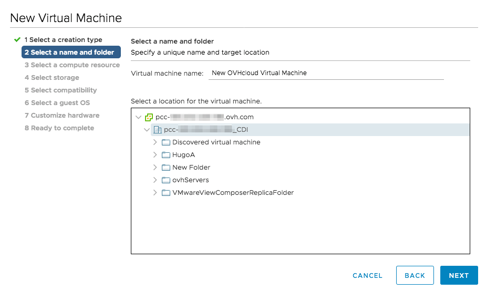Click the VMwareViewComposerReplicaFolder folder icon
Viewport: 486px width, 291px height.
coord(166,193)
